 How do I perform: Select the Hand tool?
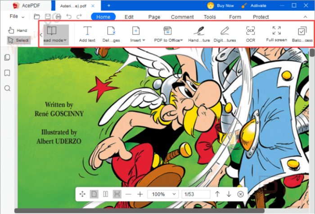point(18,30)
